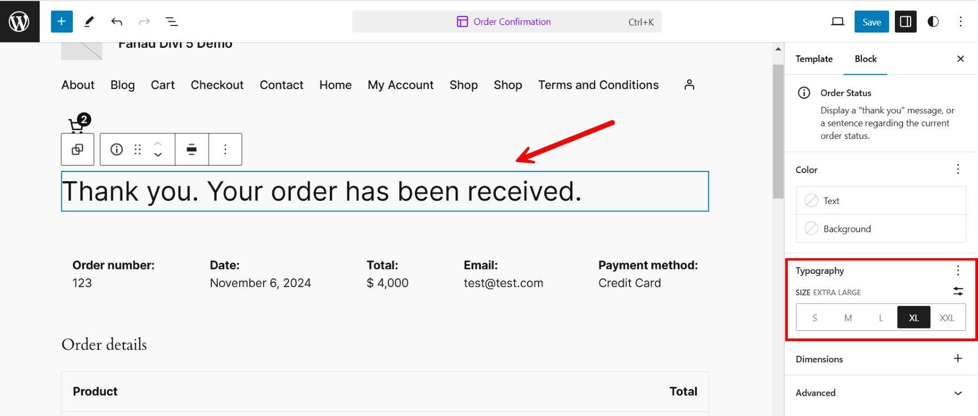Add Dimensions options with plus button
Viewport: 978px width, 416px height.
[958, 359]
